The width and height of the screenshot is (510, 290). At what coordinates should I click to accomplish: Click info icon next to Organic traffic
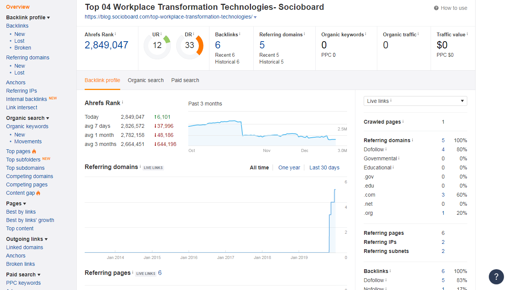418,34
